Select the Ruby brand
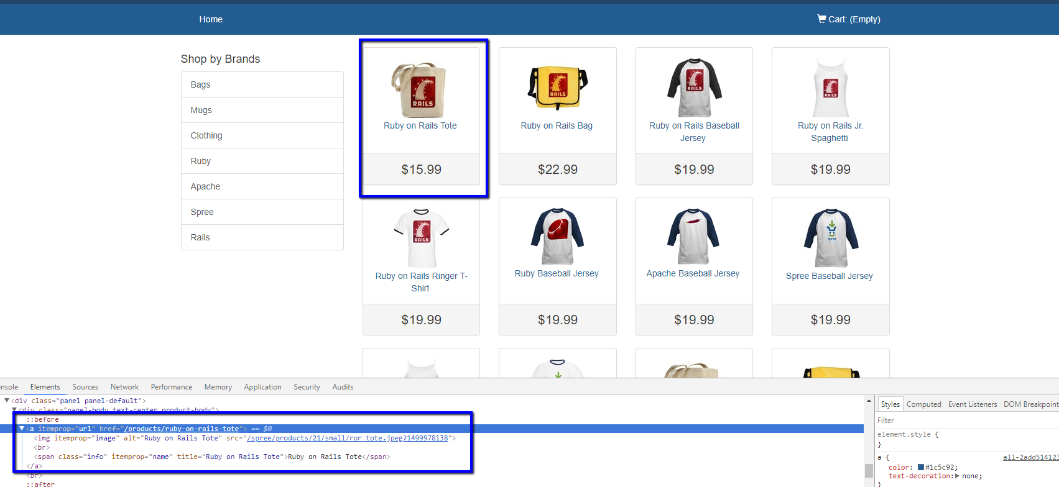 coord(262,161)
